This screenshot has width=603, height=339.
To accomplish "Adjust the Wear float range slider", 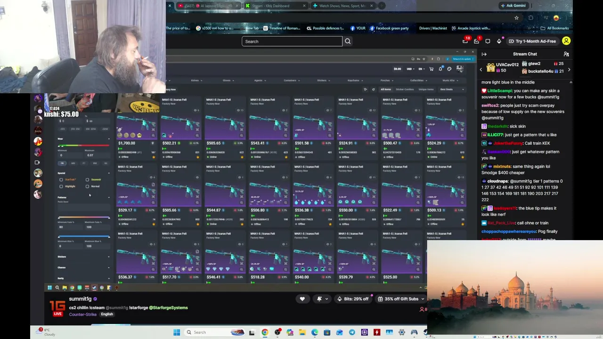I will point(84,146).
